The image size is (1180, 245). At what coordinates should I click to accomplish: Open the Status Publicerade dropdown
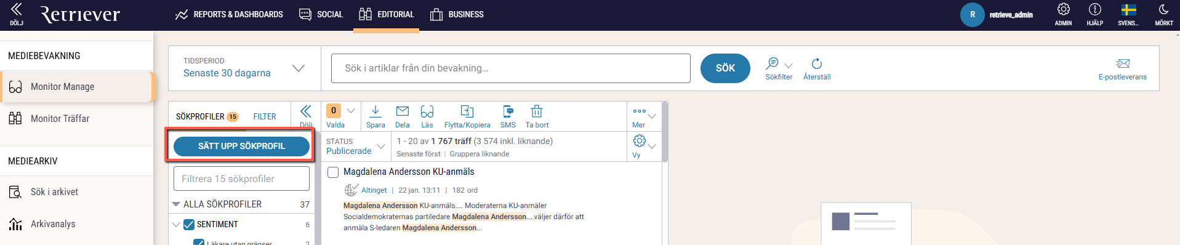coord(356,147)
